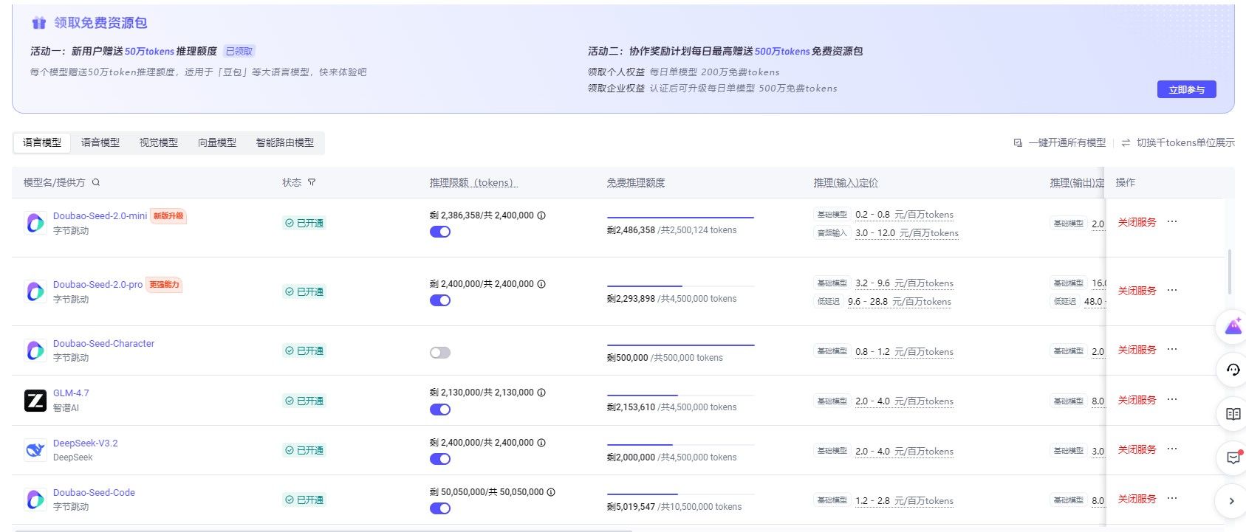Click the 免费推理额度 column header
1246x532 pixels.
(636, 182)
